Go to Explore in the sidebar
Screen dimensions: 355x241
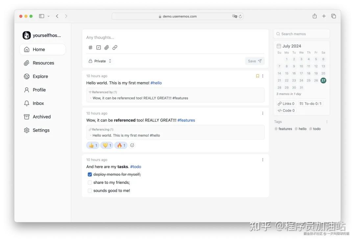click(x=40, y=77)
